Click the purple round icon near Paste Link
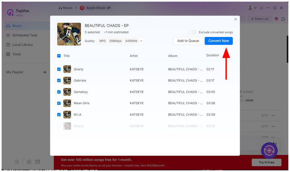The width and height of the screenshot is (290, 172). (276, 19)
